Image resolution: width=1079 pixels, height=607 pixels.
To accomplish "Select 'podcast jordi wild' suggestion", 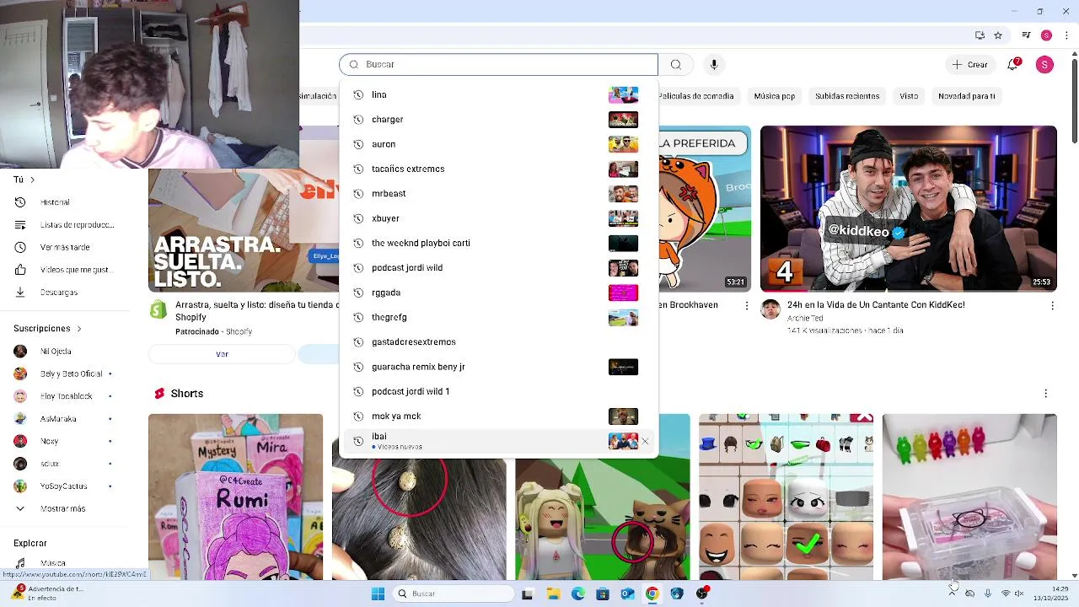I will [x=498, y=268].
